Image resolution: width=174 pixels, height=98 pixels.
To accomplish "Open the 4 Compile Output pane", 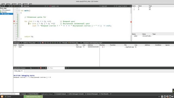I will (x=60, y=94).
